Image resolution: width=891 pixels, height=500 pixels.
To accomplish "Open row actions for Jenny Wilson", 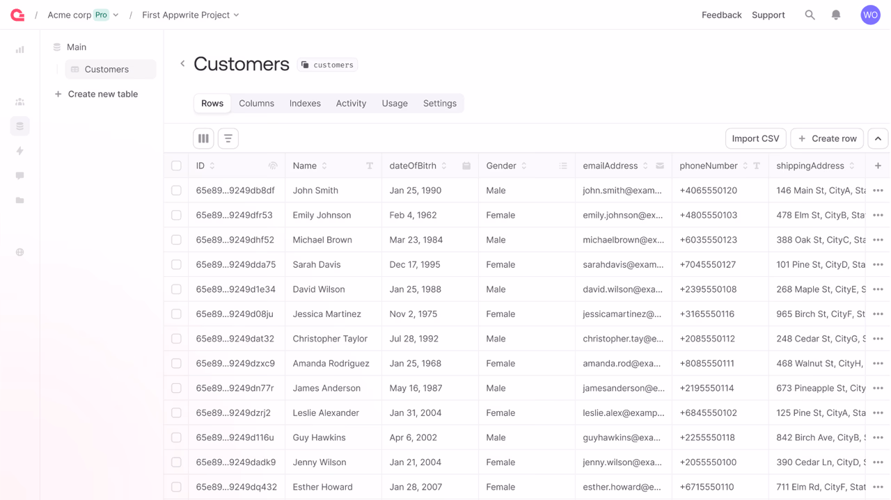I will tap(878, 462).
